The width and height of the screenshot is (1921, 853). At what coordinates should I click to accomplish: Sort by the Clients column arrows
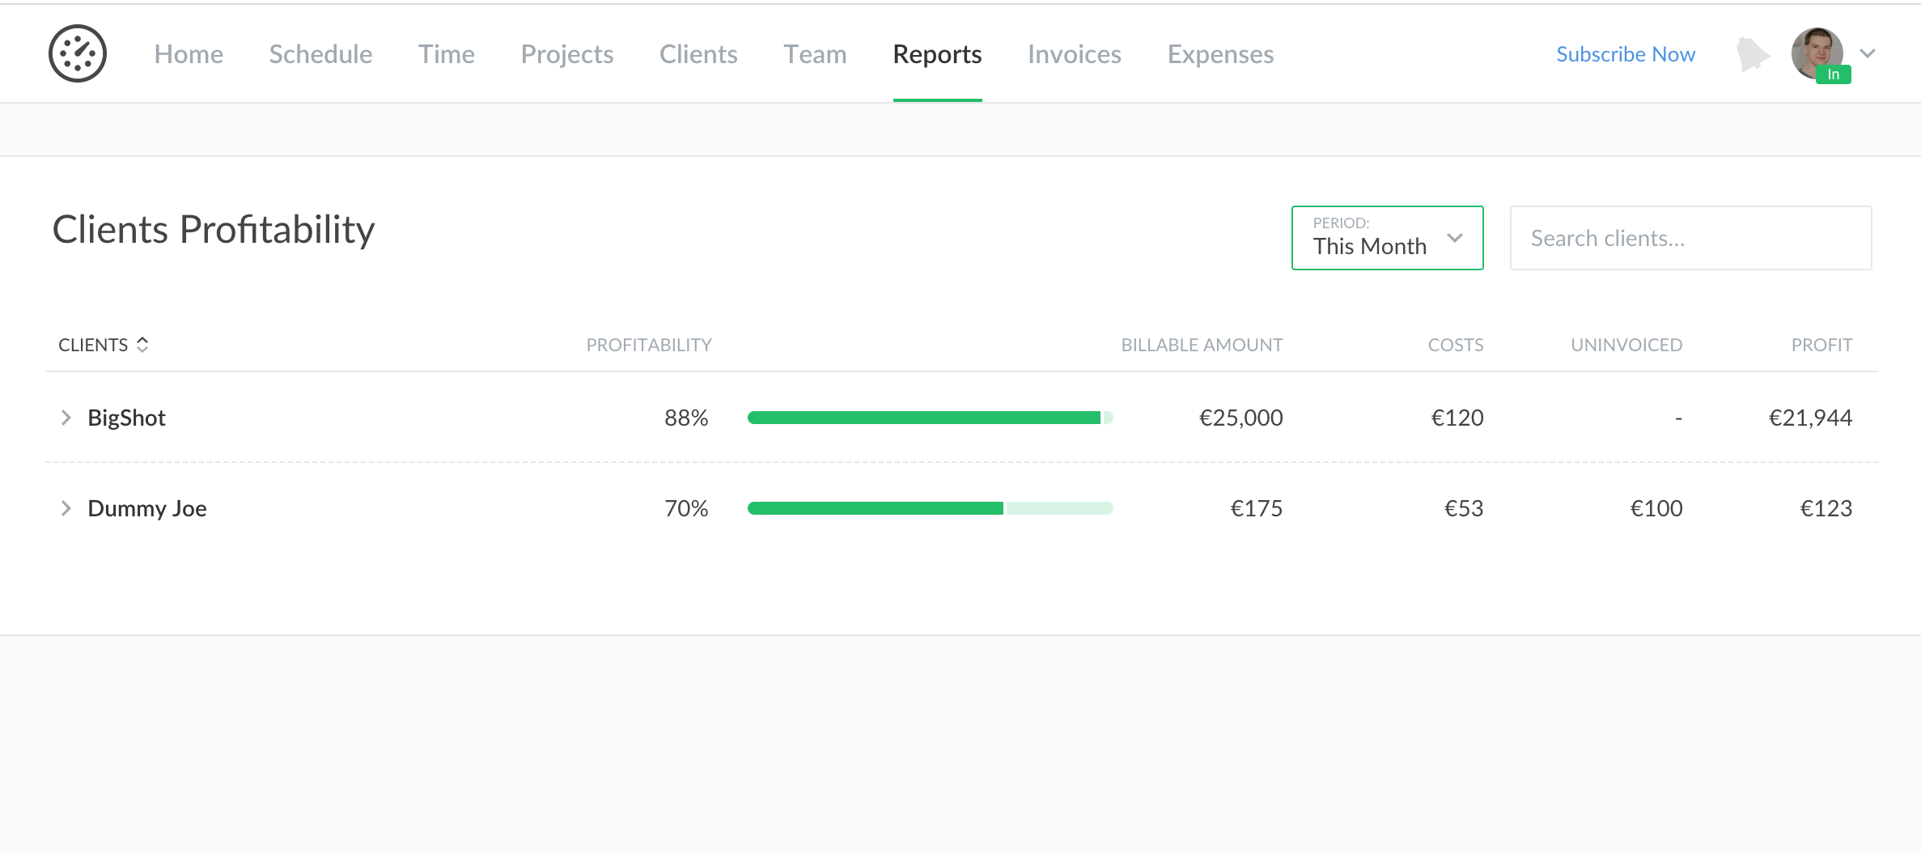[x=142, y=345]
